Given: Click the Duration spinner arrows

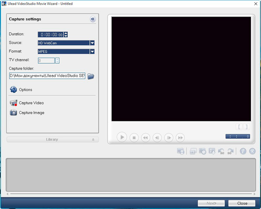Looking at the screenshot, I should point(66,34).
